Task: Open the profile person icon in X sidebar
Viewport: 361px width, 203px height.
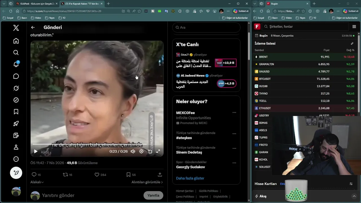Action: pos(16,147)
